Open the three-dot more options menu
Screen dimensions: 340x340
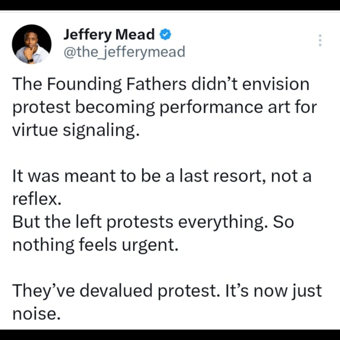click(x=320, y=40)
